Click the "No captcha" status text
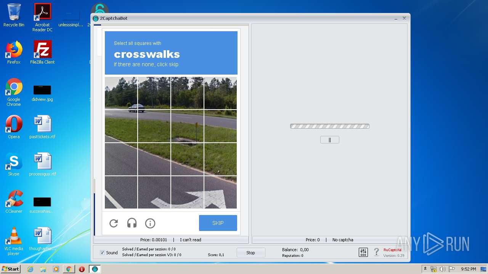This screenshot has height=274, width=488. pos(343,240)
